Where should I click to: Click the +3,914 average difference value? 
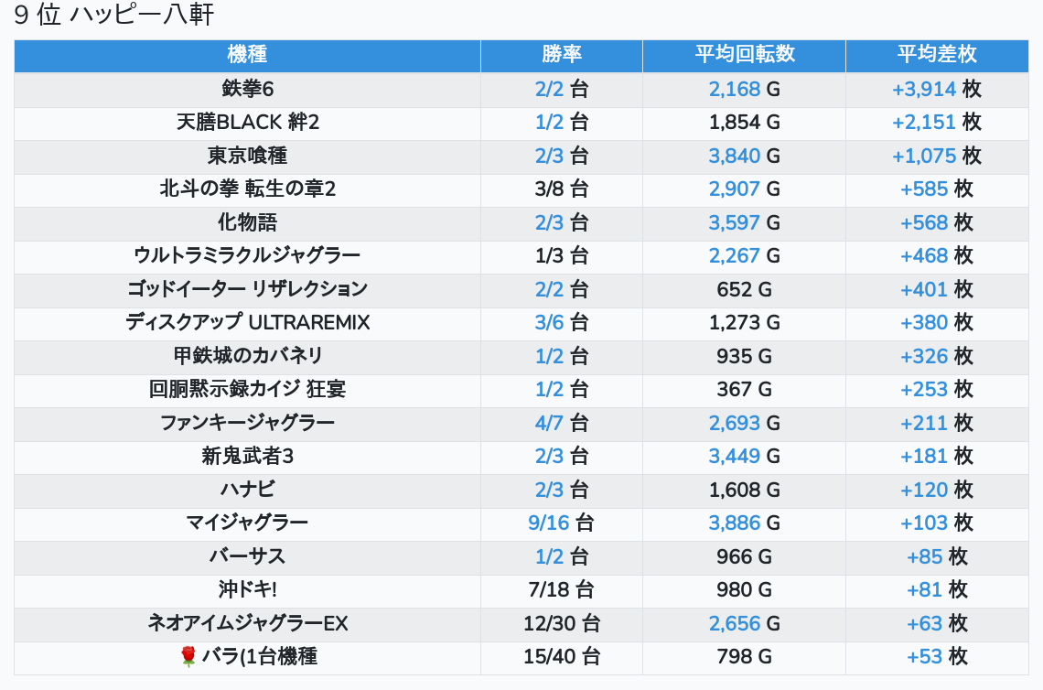click(924, 89)
